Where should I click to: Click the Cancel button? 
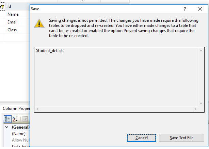[x=142, y=138]
